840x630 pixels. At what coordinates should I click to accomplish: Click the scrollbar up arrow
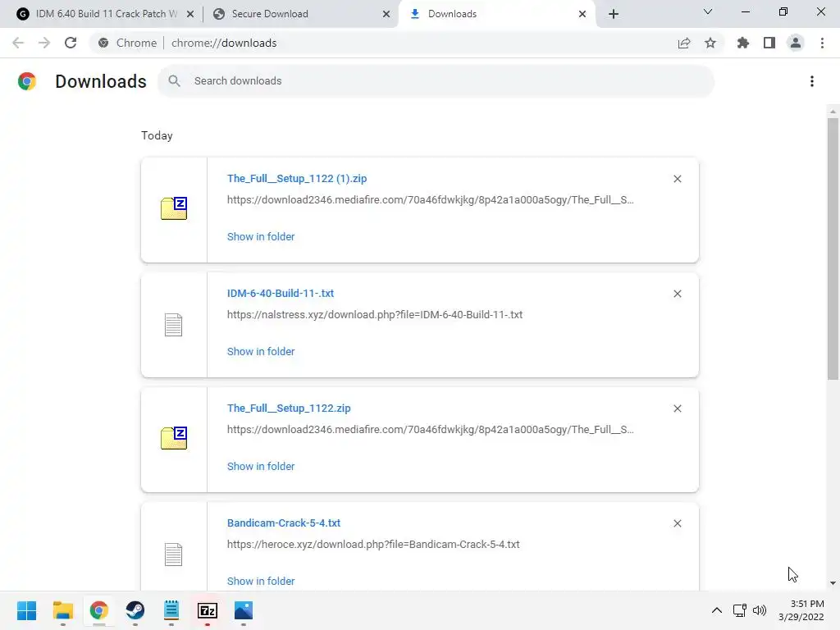[x=833, y=112]
